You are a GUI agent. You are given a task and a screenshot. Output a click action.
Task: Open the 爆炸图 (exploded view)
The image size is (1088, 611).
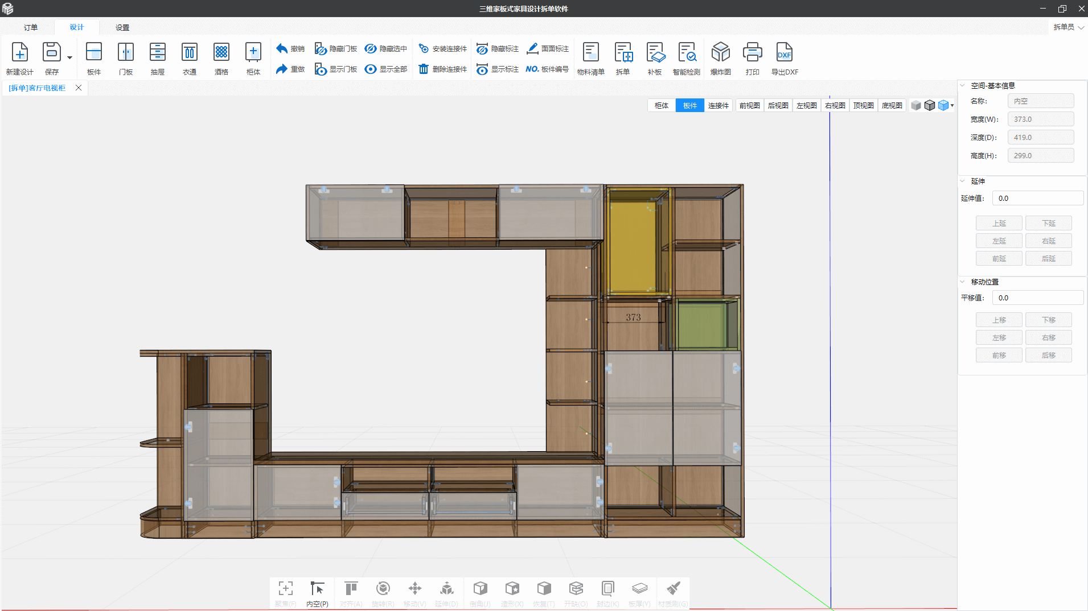pyautogui.click(x=720, y=53)
